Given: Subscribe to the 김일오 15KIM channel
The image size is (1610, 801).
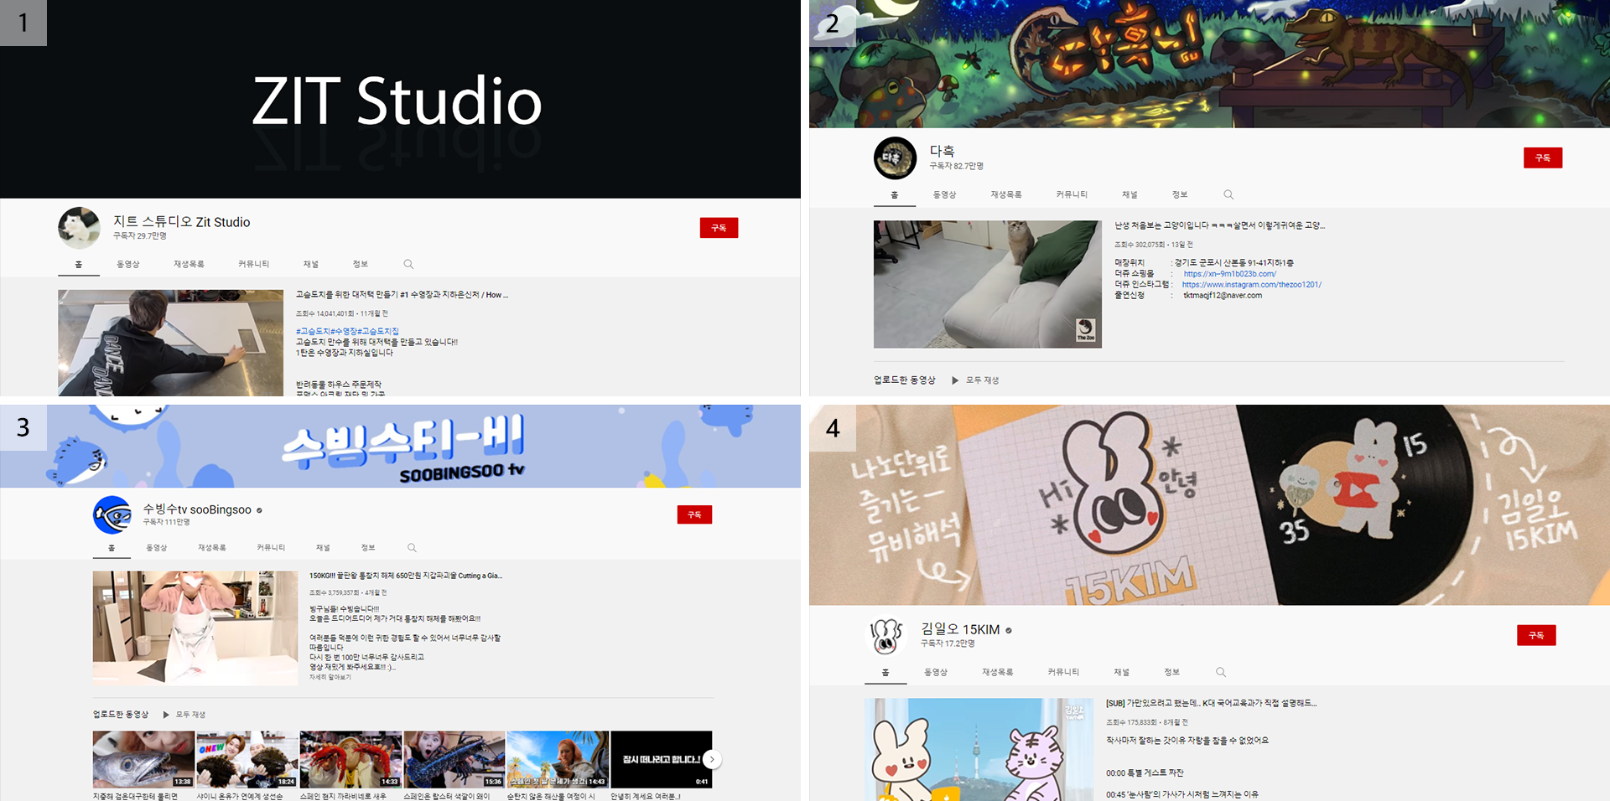Looking at the screenshot, I should click(1536, 635).
